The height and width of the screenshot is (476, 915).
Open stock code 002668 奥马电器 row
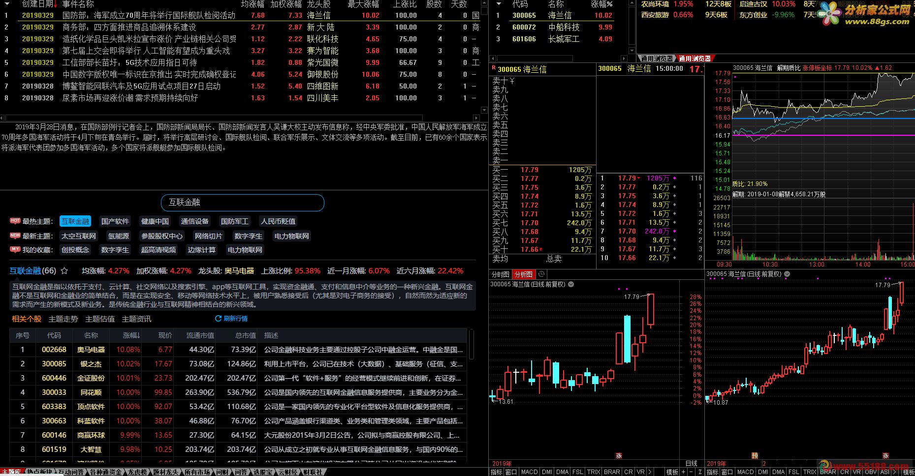click(238, 350)
